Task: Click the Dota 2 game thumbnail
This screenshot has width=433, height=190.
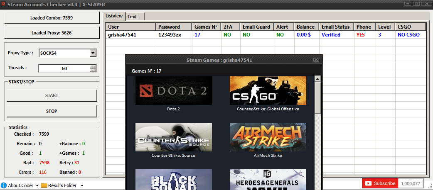Action: pos(174,90)
